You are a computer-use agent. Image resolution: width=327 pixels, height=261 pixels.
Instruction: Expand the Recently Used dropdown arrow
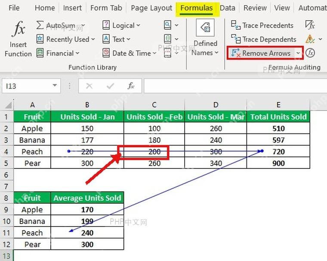pos(93,39)
